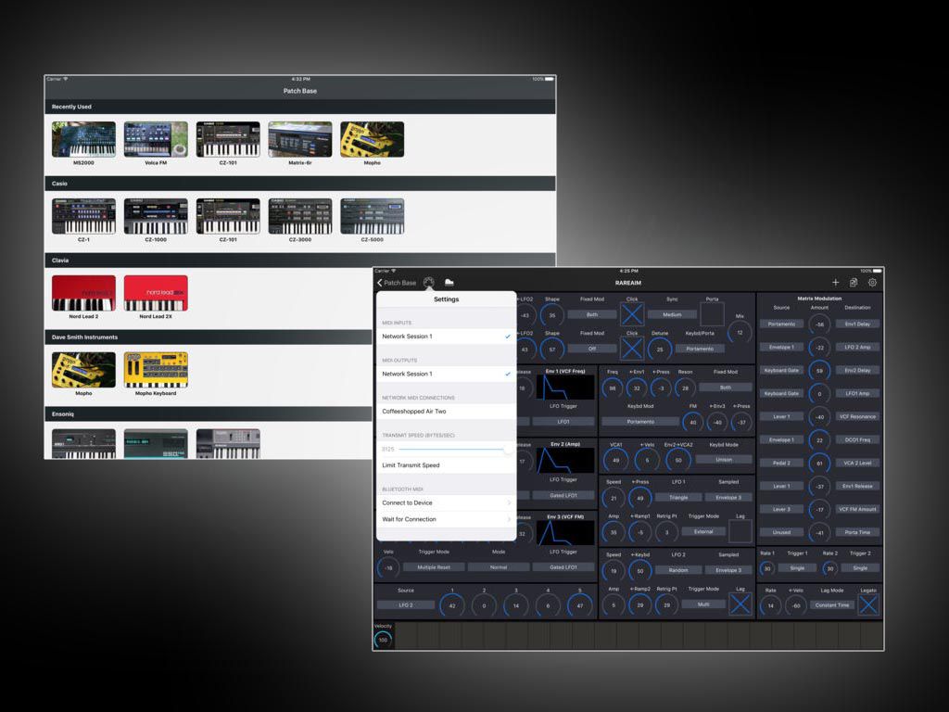Click the Detune knob showing 25
Screen dimensions: 949x712
660,350
